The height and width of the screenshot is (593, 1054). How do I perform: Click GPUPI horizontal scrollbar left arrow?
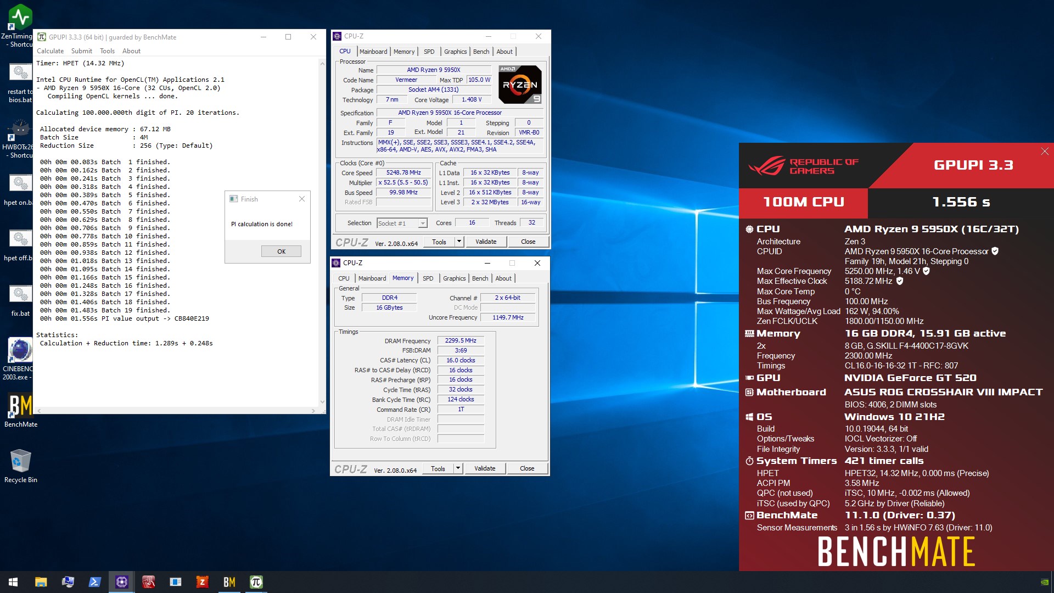coord(39,411)
